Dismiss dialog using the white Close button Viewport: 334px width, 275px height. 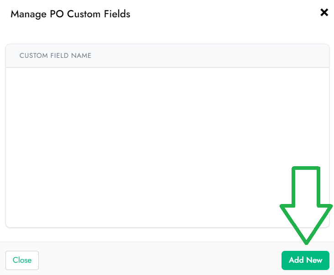point(22,260)
